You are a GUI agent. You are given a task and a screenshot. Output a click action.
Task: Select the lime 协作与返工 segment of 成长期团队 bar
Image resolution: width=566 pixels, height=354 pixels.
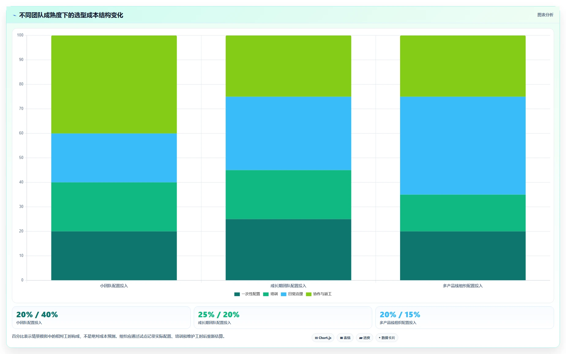(288, 66)
